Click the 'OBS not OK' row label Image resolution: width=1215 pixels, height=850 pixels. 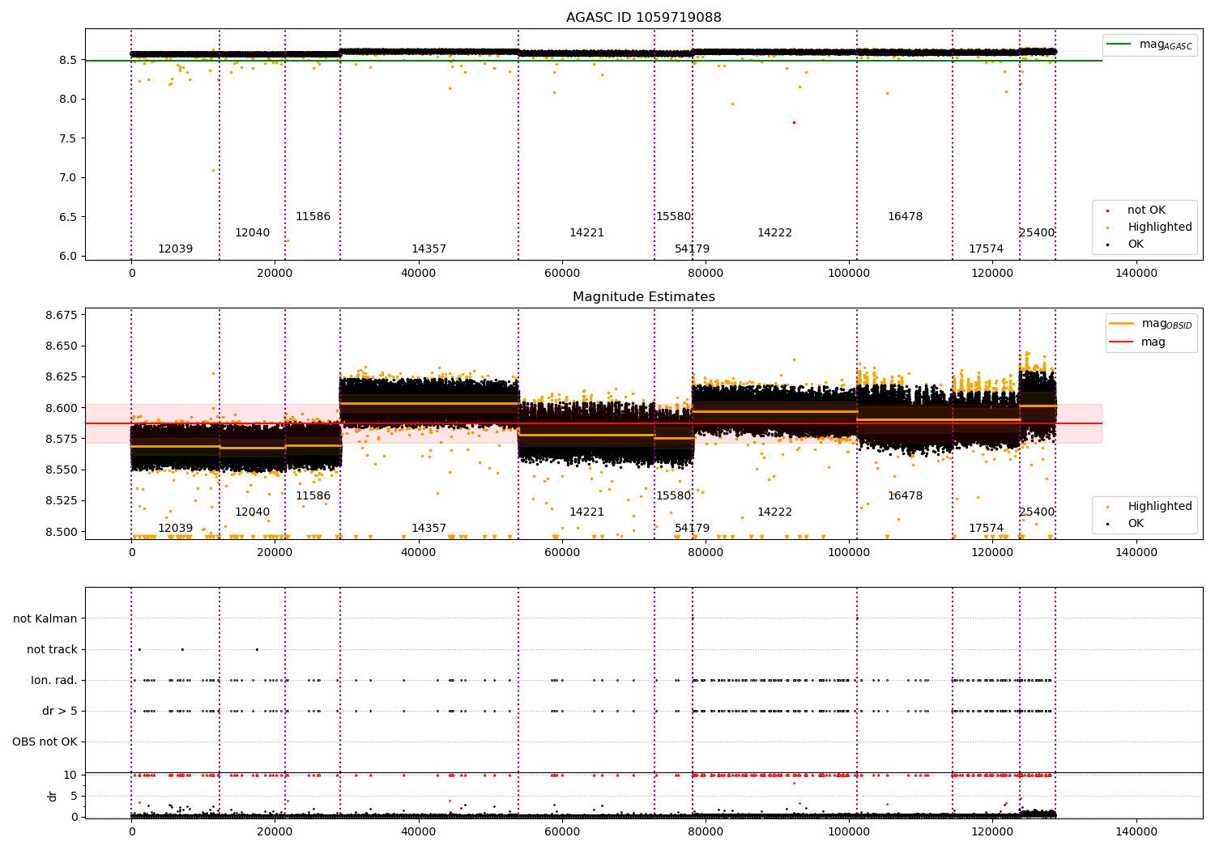[x=45, y=742]
